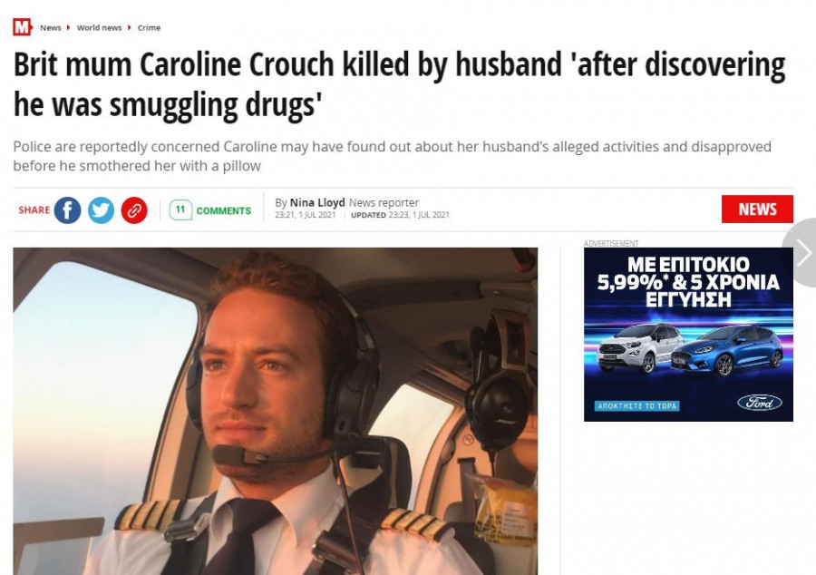Screen dimensions: 816x575
Task: Share article on Facebook
Action: click(68, 210)
